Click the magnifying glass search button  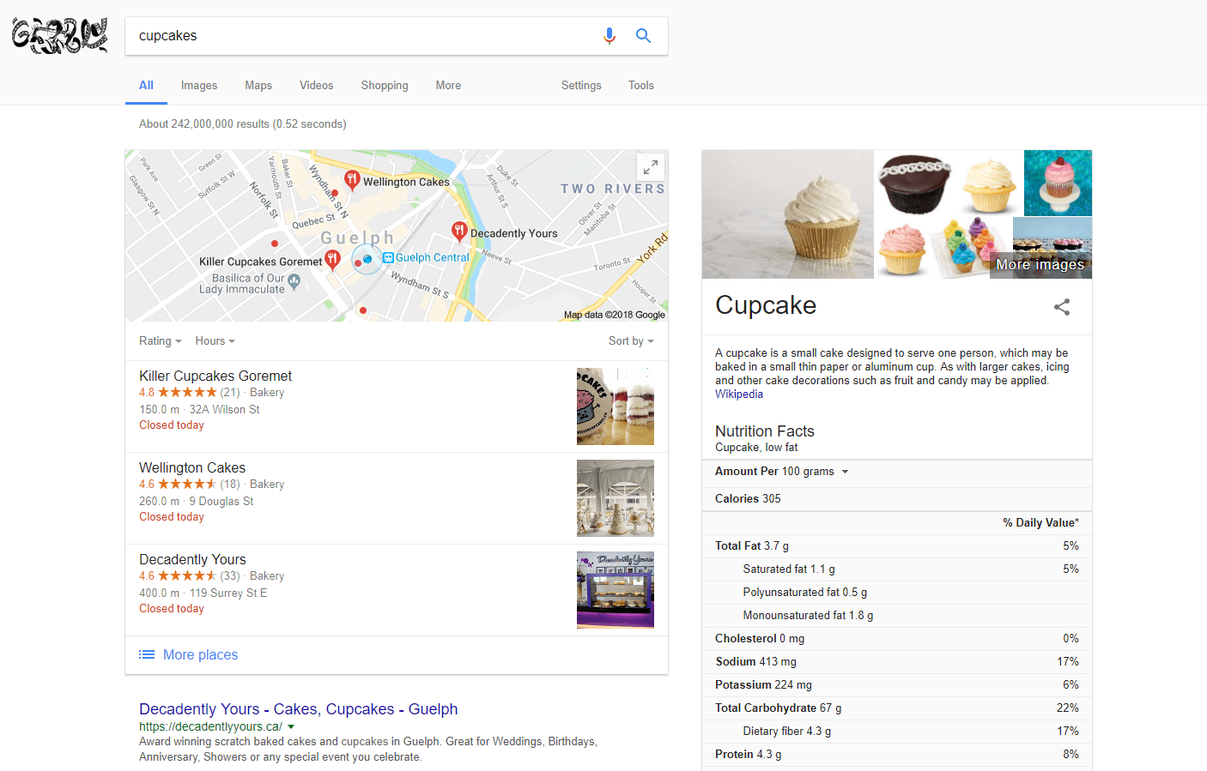point(643,36)
